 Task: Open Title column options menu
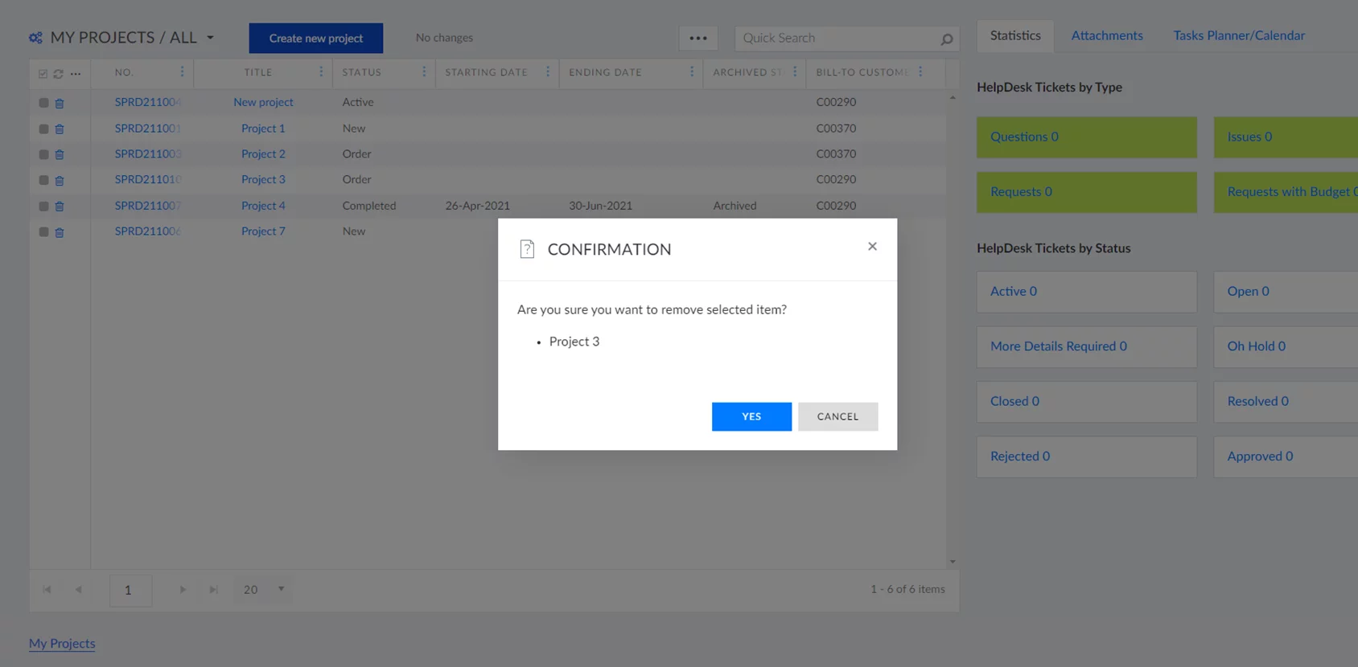[x=321, y=72]
